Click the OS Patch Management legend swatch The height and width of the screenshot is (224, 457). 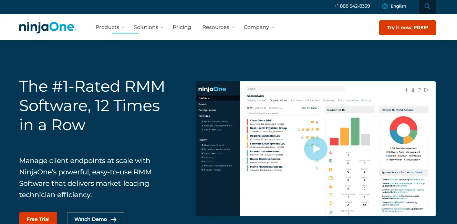coord(391,148)
